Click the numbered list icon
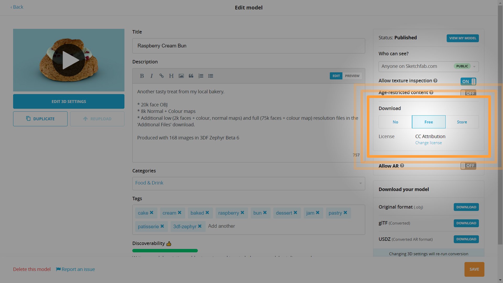This screenshot has height=283, width=503. (201, 76)
